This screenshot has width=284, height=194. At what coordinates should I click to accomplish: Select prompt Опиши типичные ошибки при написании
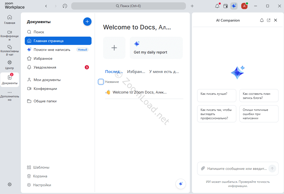(x=259, y=114)
